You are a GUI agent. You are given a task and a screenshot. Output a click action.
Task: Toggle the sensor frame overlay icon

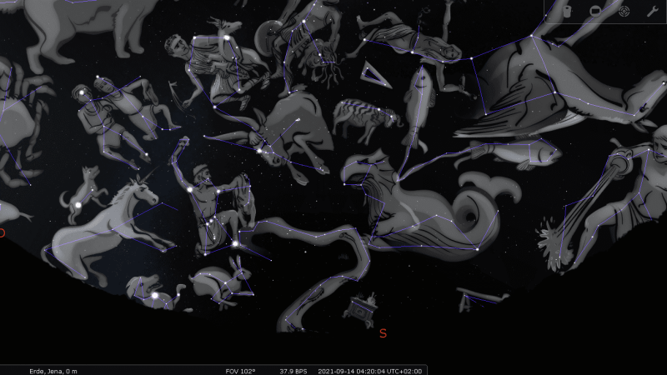595,12
